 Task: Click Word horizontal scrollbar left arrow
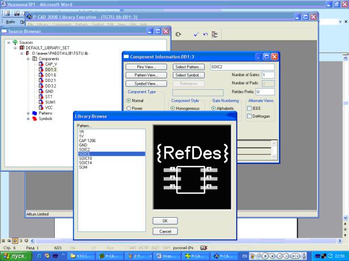[33, 241]
